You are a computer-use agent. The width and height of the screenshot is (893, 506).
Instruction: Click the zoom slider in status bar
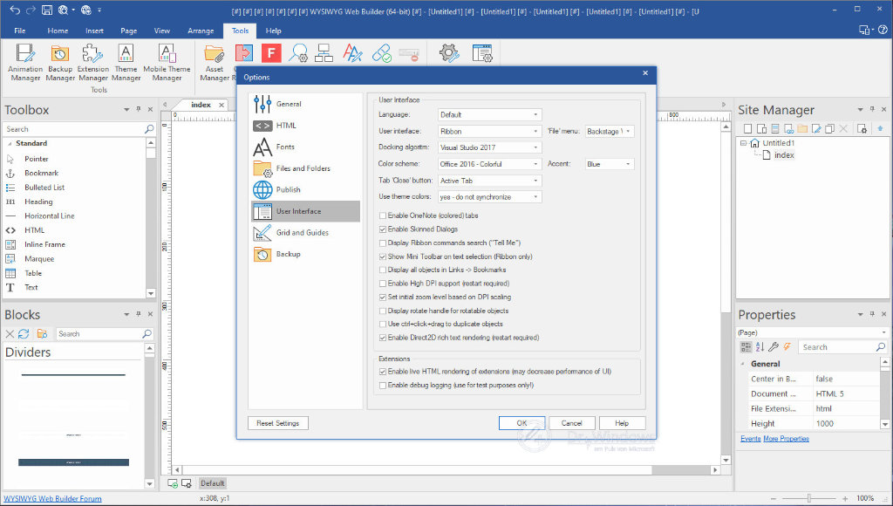pyautogui.click(x=808, y=499)
